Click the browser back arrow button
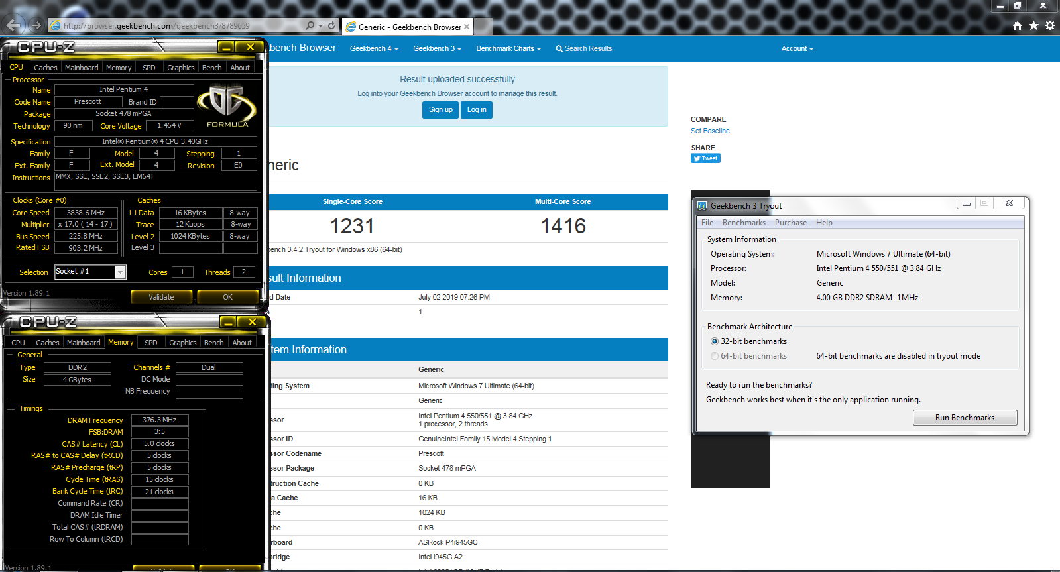 (x=13, y=26)
